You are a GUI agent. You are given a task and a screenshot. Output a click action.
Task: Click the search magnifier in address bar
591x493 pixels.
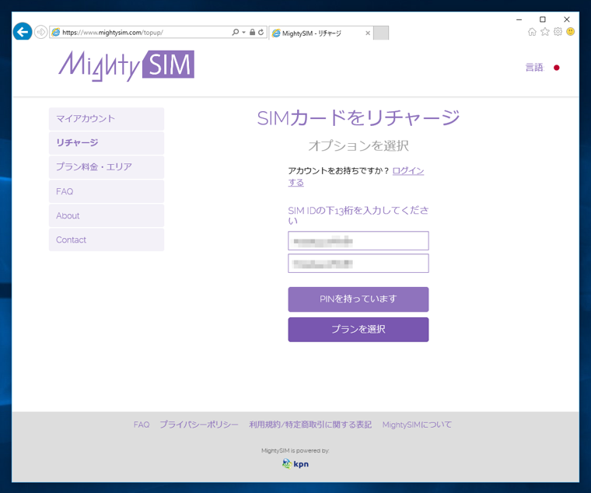point(236,32)
